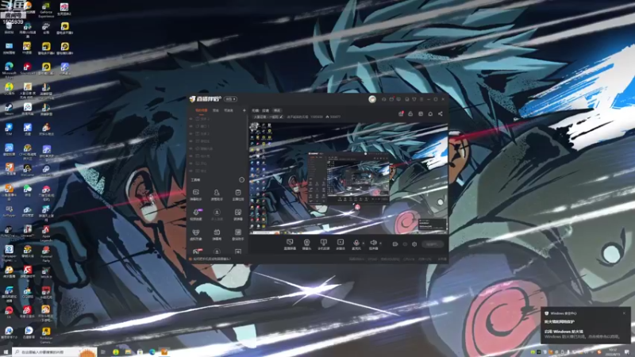Mute the microphone in bottom toolbar
635x357 pixels.
[356, 244]
